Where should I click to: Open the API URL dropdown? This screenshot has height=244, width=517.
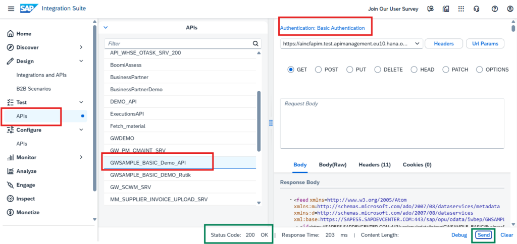point(417,43)
